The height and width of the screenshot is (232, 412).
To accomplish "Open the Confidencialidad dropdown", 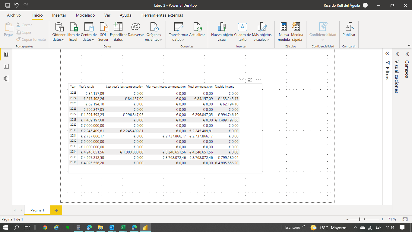I will 323,32.
